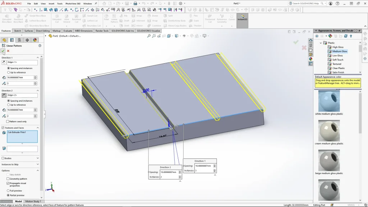
Task: Enable the Pattern seed only checkbox
Action: [8, 121]
